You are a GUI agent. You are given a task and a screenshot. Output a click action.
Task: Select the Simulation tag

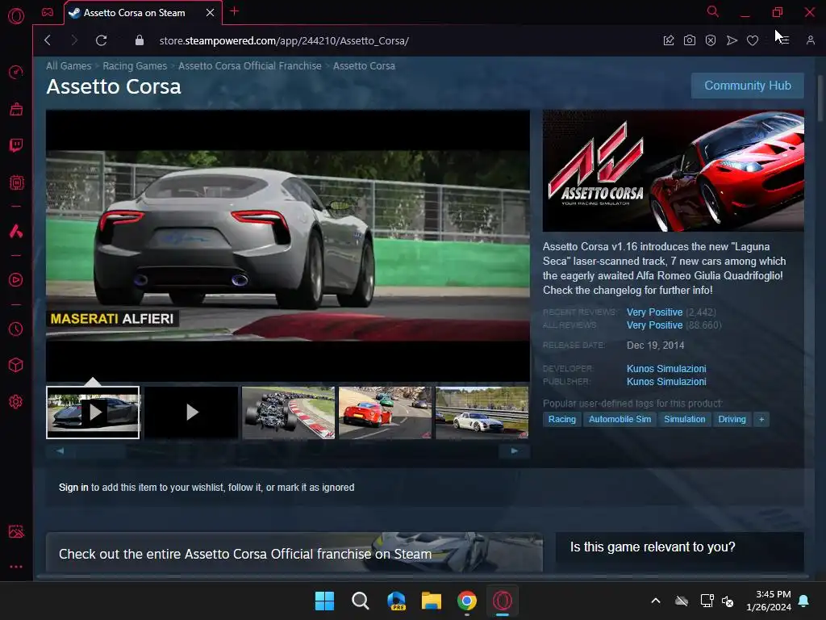pos(684,419)
